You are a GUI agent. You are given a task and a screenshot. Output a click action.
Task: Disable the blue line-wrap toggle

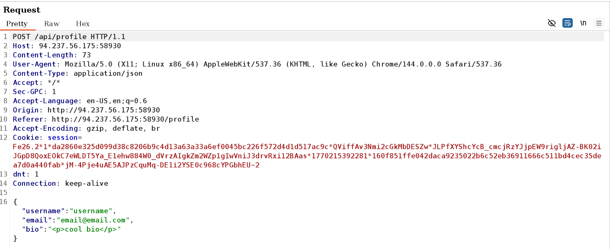point(567,23)
